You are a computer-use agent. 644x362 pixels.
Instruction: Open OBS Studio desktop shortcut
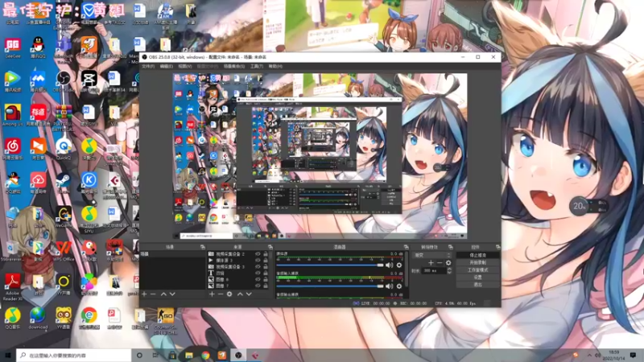click(x=64, y=81)
